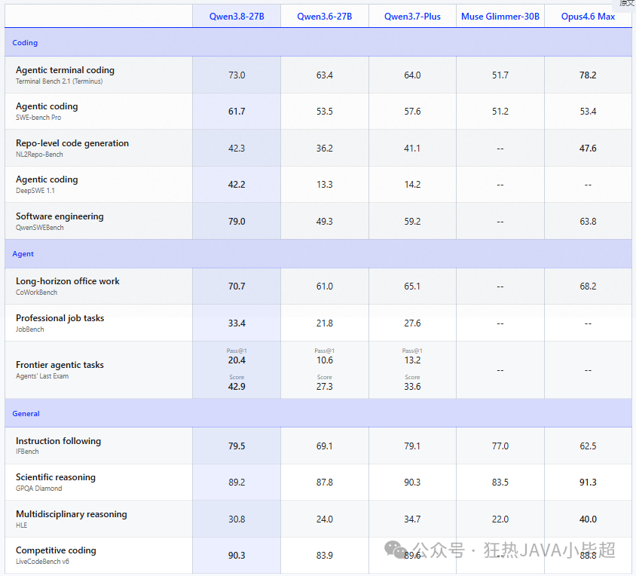Image resolution: width=636 pixels, height=576 pixels.
Task: Click the 83.5 GPQA Diamond score
Action: click(500, 483)
